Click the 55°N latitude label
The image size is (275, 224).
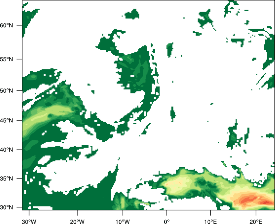pyautogui.click(x=7, y=59)
